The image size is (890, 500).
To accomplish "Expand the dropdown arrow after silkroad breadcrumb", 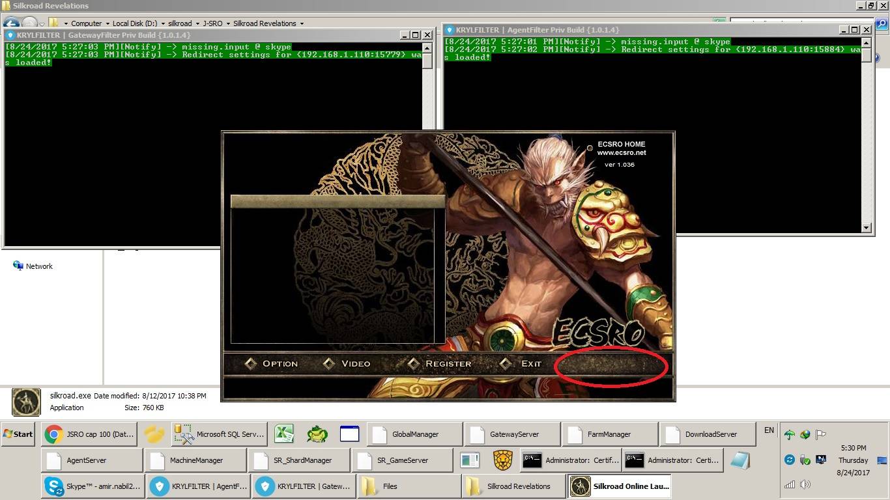I will pos(197,23).
